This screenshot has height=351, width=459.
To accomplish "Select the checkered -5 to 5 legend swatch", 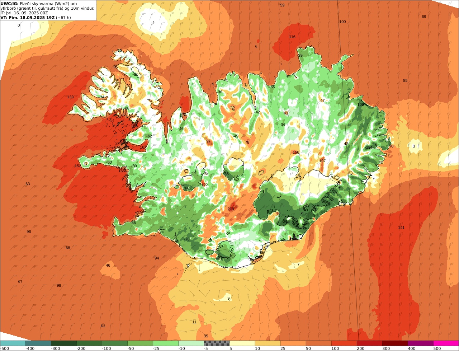I will pyautogui.click(x=217, y=343).
